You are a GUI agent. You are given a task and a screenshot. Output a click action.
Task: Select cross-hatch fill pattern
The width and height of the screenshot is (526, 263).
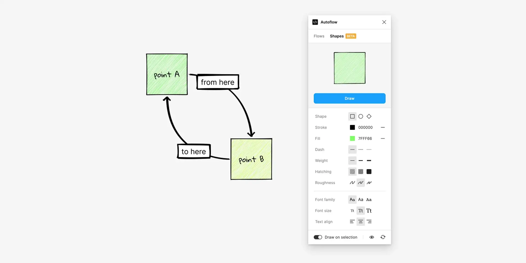361,172
